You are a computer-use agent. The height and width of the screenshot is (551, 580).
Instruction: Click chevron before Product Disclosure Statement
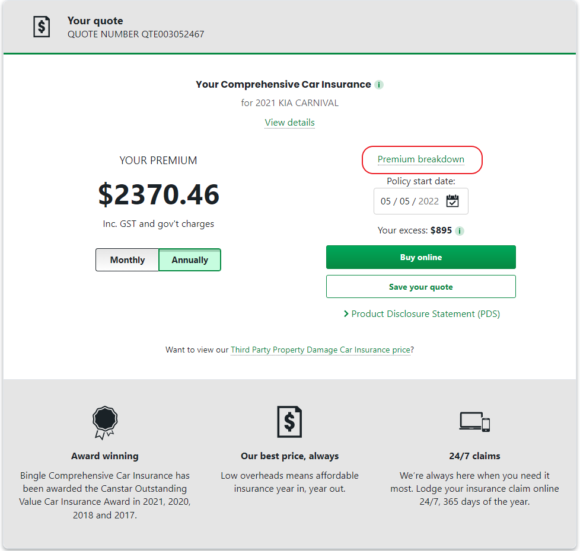(346, 314)
